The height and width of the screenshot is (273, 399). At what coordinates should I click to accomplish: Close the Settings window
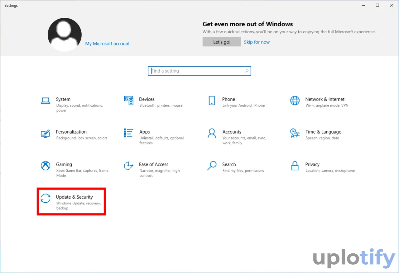coord(392,5)
